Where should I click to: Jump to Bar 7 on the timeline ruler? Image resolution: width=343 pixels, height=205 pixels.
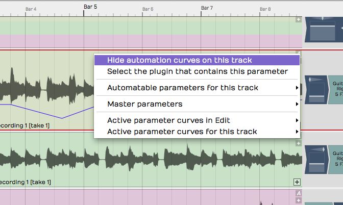207,8
